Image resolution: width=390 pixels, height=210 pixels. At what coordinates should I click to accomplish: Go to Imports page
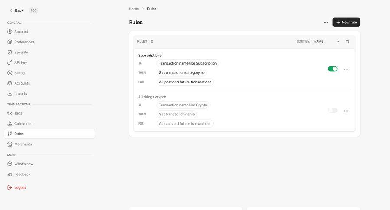point(49,94)
